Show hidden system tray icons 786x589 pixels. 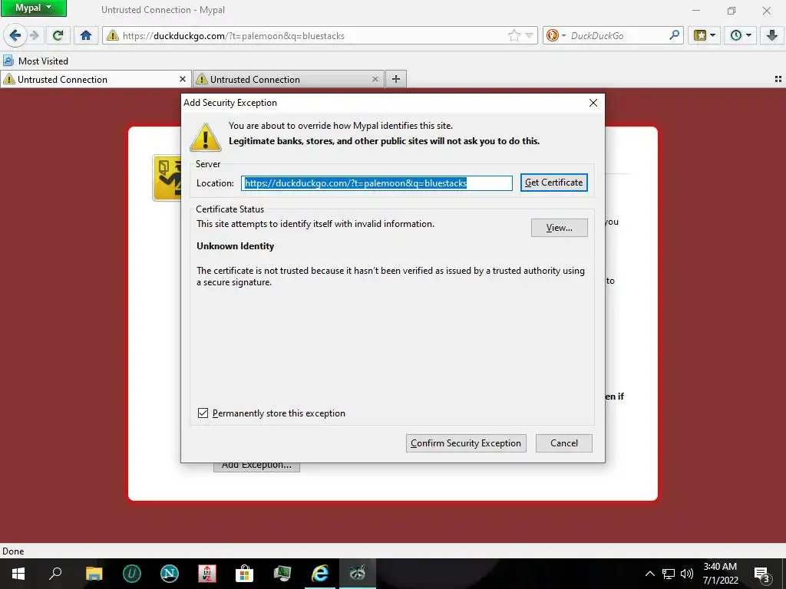(649, 574)
